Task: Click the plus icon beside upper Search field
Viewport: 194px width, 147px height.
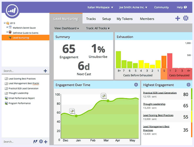Action: [45, 71]
